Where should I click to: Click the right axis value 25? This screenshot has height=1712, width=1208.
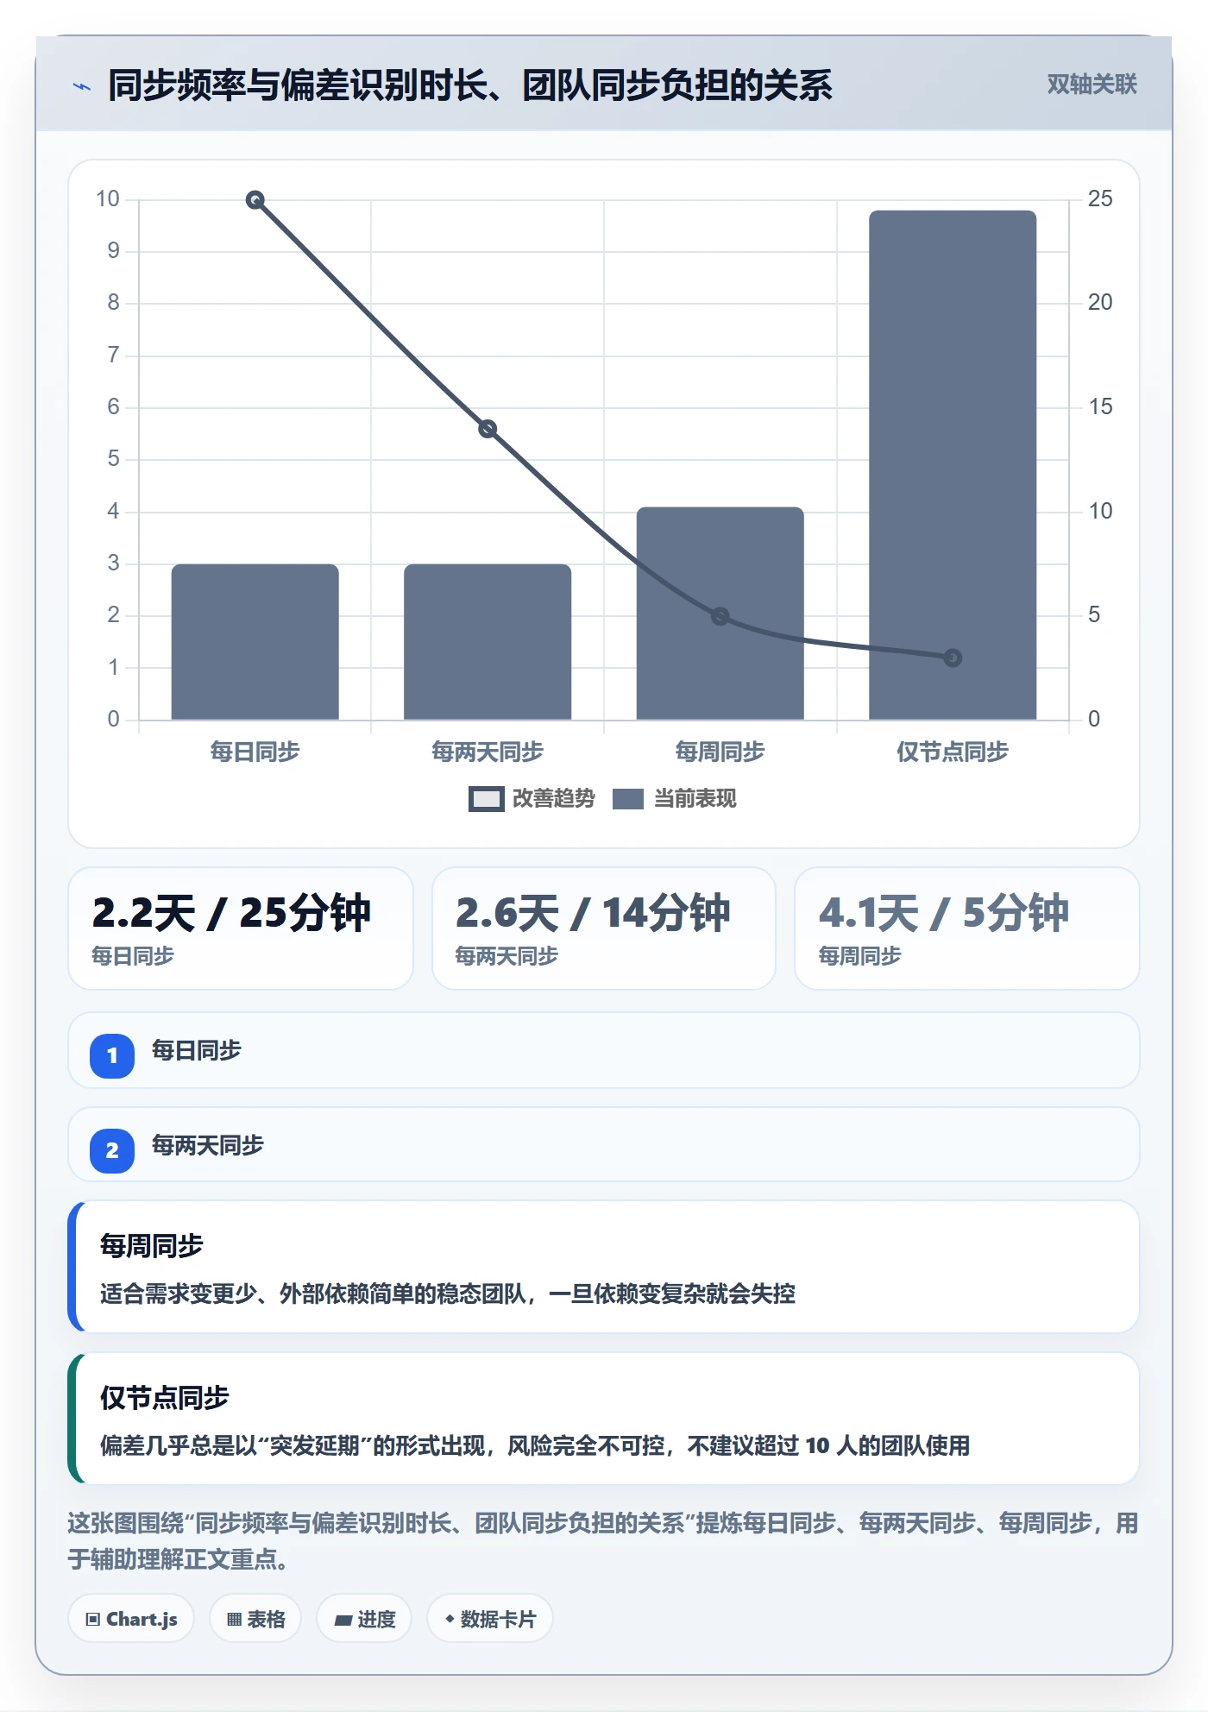(x=1100, y=198)
